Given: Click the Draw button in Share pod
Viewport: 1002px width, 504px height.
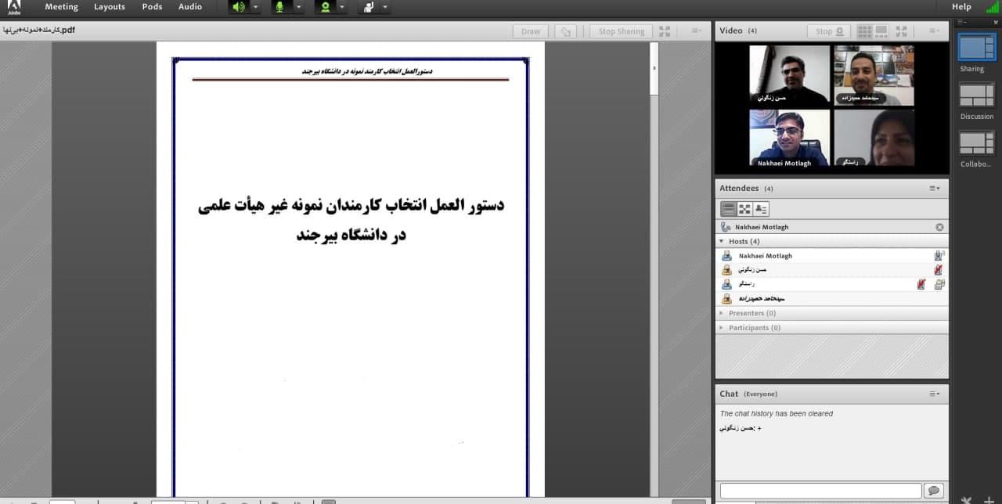Looking at the screenshot, I should (x=531, y=31).
